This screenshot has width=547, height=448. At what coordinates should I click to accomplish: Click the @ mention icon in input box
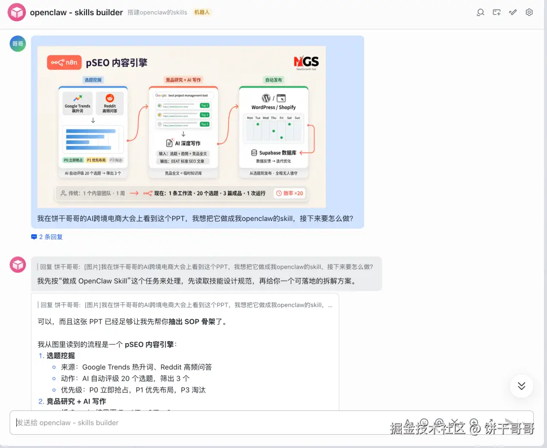coord(440,422)
